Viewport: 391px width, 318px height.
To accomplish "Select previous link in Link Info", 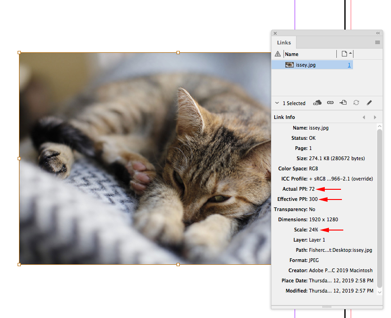I will point(364,118).
